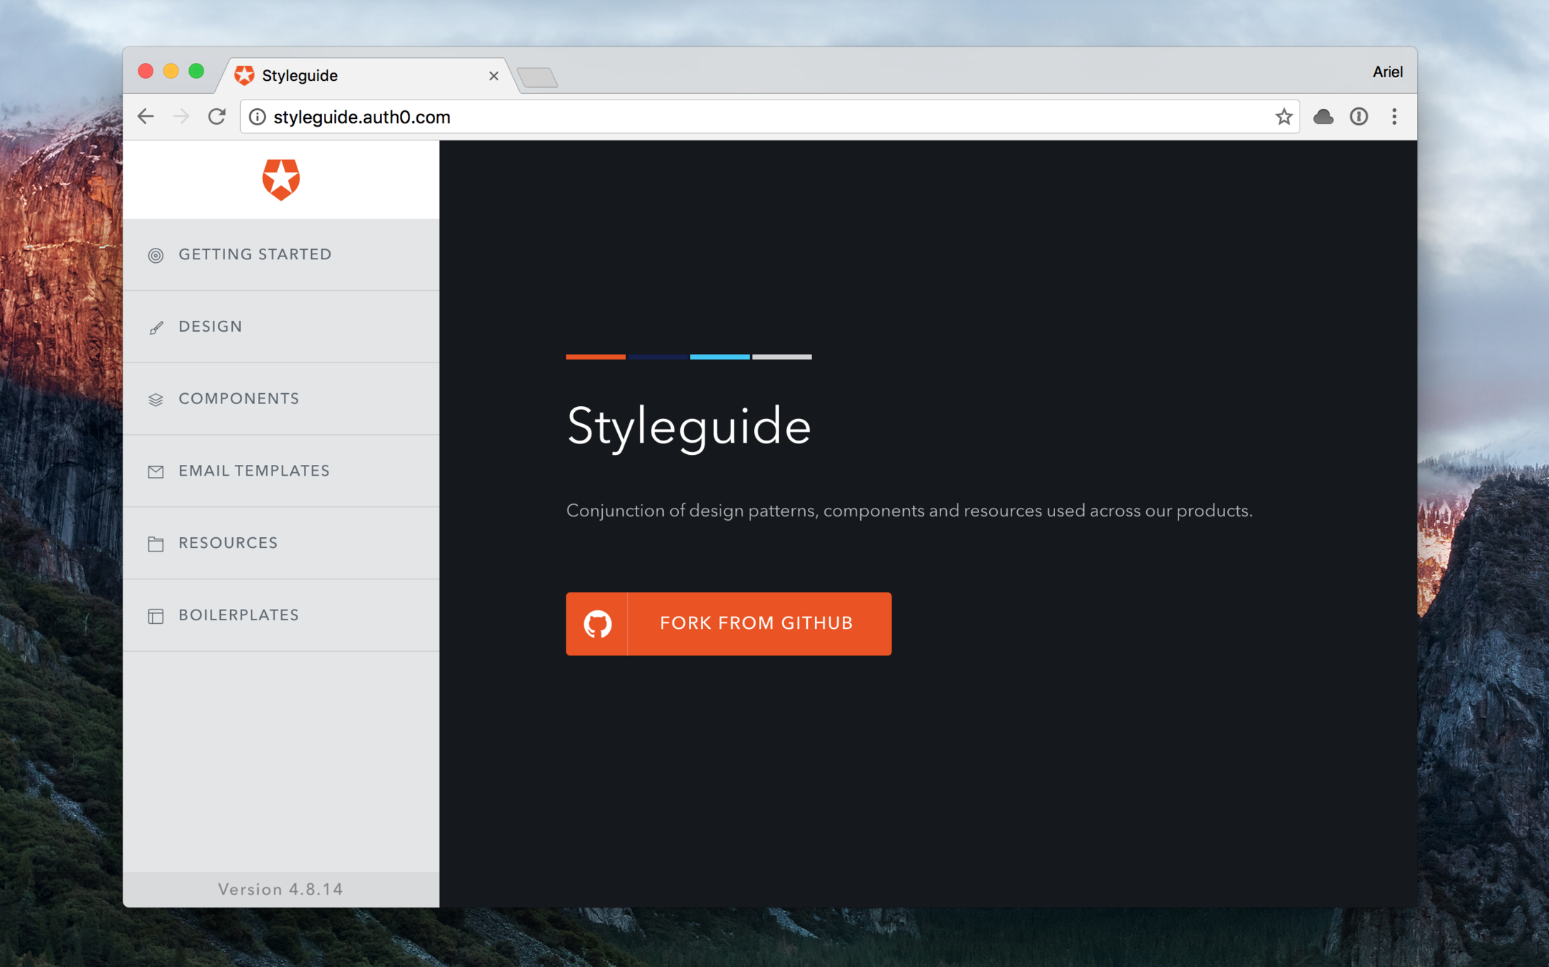Image resolution: width=1549 pixels, height=967 pixels.
Task: Click the light blue color bar above title
Action: [720, 357]
